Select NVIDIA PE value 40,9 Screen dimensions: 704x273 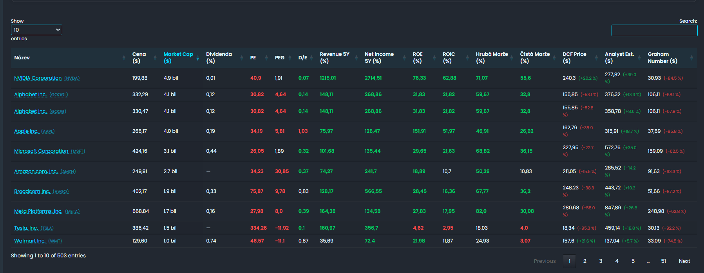(x=255, y=78)
